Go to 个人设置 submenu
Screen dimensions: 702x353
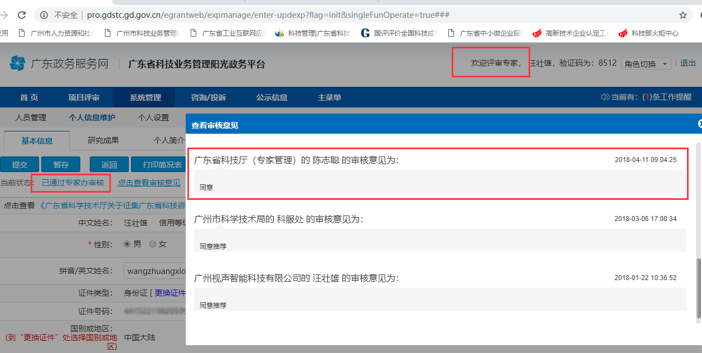tap(153, 117)
